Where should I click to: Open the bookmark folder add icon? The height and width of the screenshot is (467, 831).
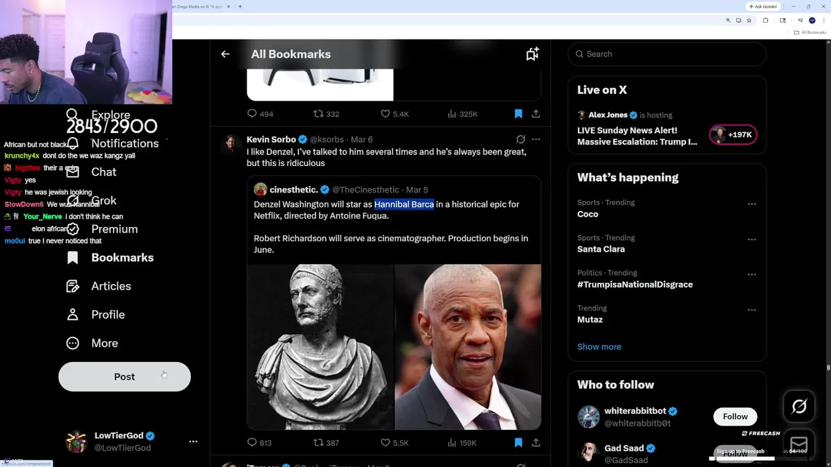coord(532,54)
